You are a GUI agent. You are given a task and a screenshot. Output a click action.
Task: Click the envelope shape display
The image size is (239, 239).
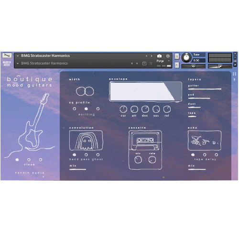pyautogui.click(x=145, y=92)
